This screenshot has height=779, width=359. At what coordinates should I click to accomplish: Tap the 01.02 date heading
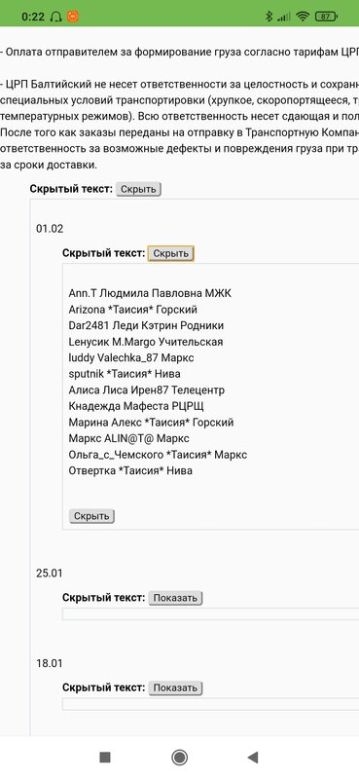pyautogui.click(x=50, y=229)
